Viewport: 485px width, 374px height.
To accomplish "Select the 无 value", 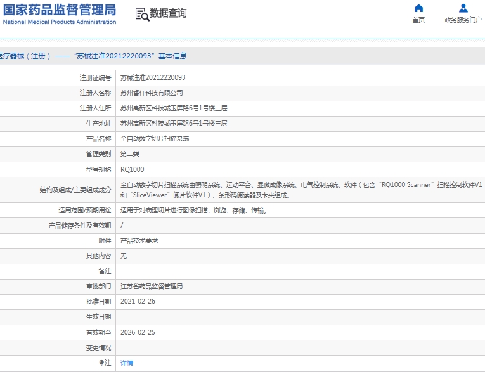I will (124, 256).
